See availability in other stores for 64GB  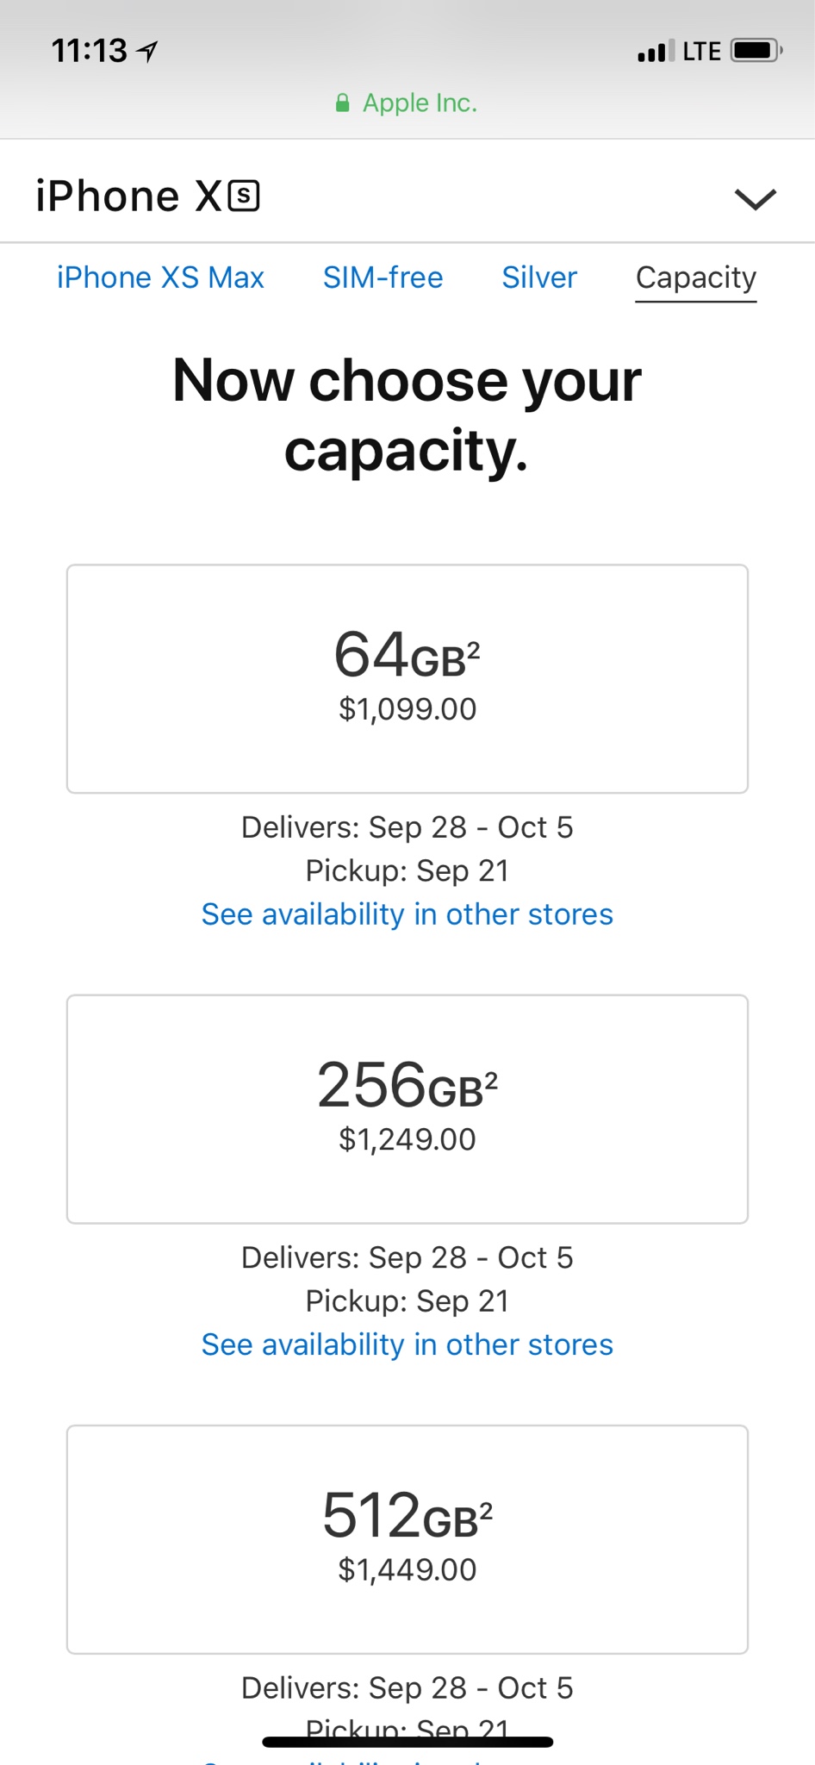coord(407,914)
